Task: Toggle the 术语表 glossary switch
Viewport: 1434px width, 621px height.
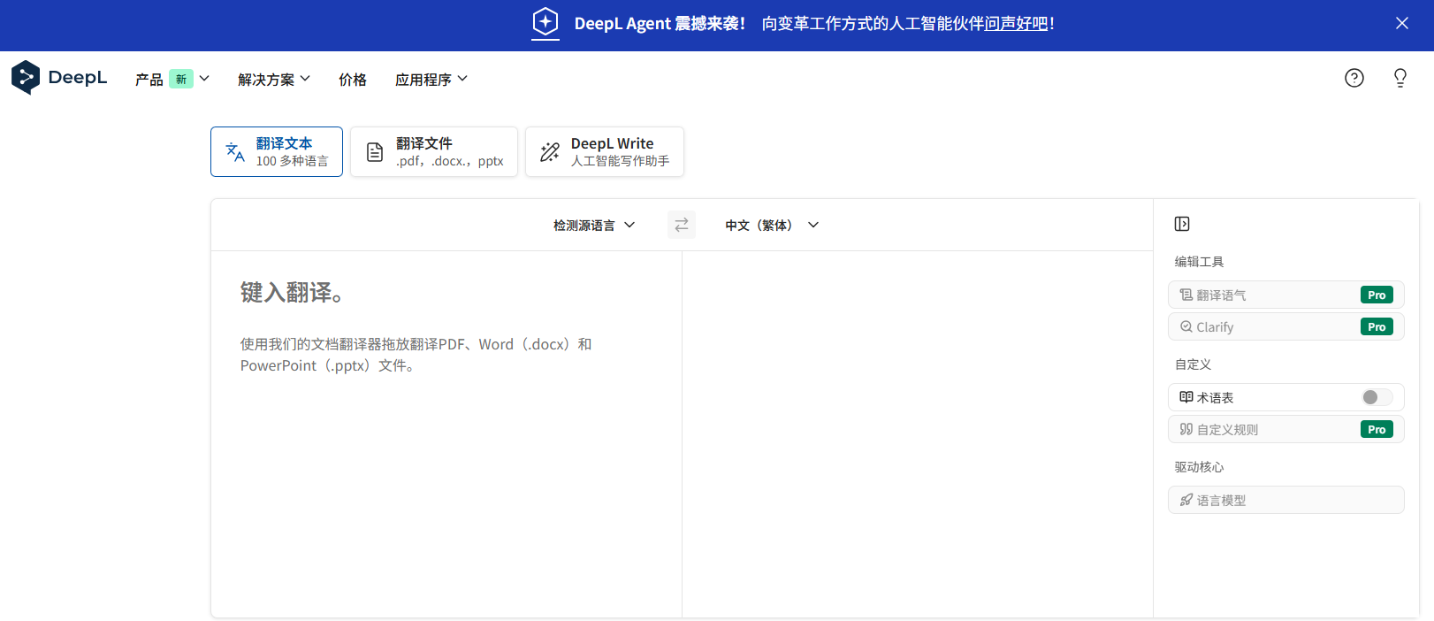Action: (x=1376, y=397)
